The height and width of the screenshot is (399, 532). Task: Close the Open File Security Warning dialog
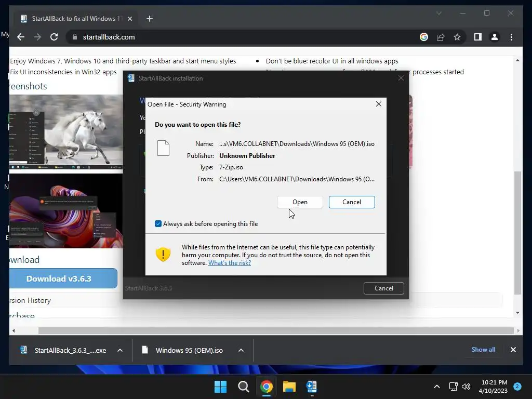tap(379, 104)
